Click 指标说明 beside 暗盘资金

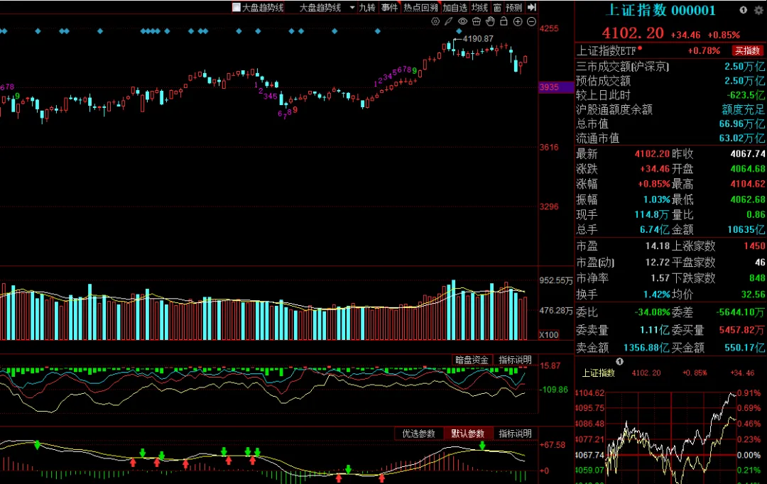515,360
